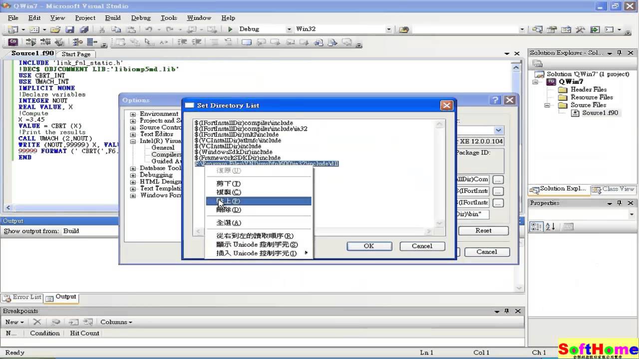This screenshot has width=639, height=359.
Task: Click the New Project toolbar icon
Action: coord(12,29)
